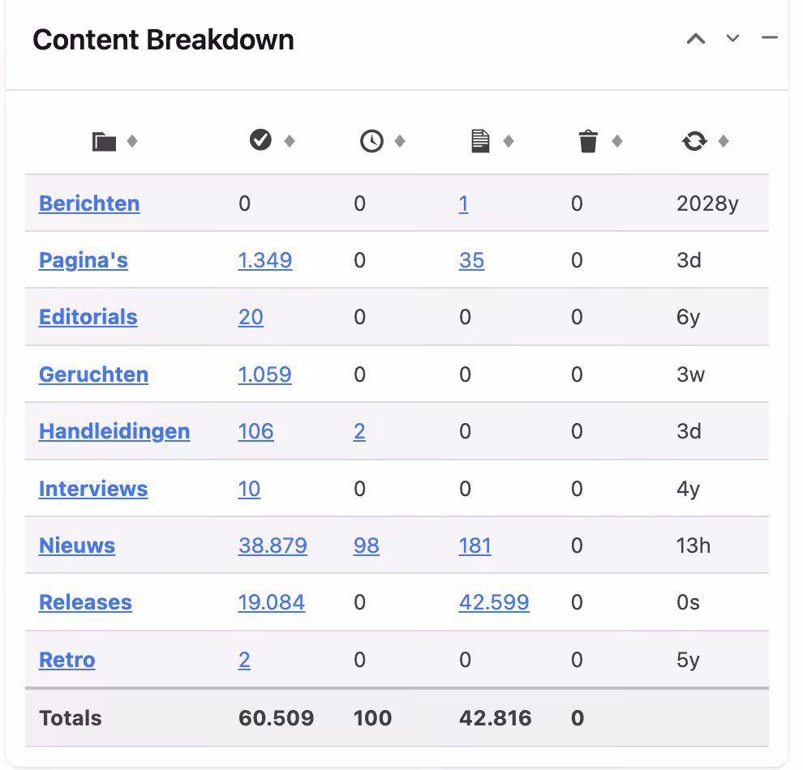Viewport: 803px width, 770px height.
Task: Sort by the trash bin column icon
Action: (588, 141)
